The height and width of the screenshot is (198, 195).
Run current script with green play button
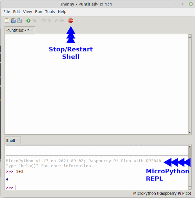tap(28, 20)
